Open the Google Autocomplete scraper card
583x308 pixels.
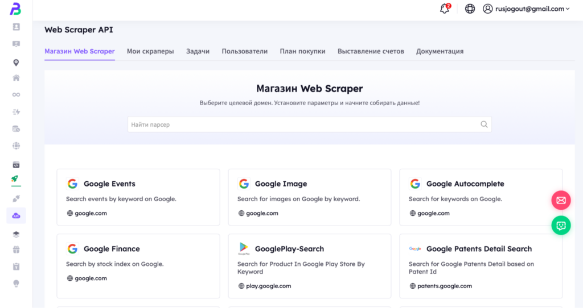[481, 197]
